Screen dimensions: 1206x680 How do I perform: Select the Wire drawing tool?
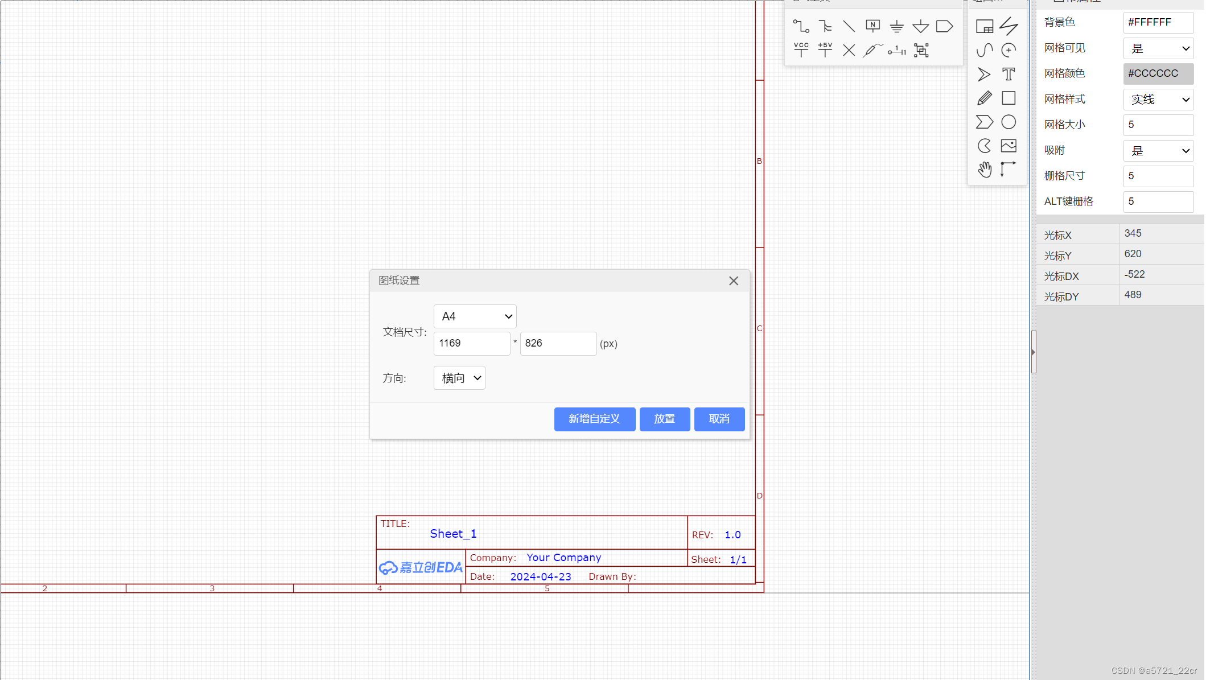coord(801,26)
